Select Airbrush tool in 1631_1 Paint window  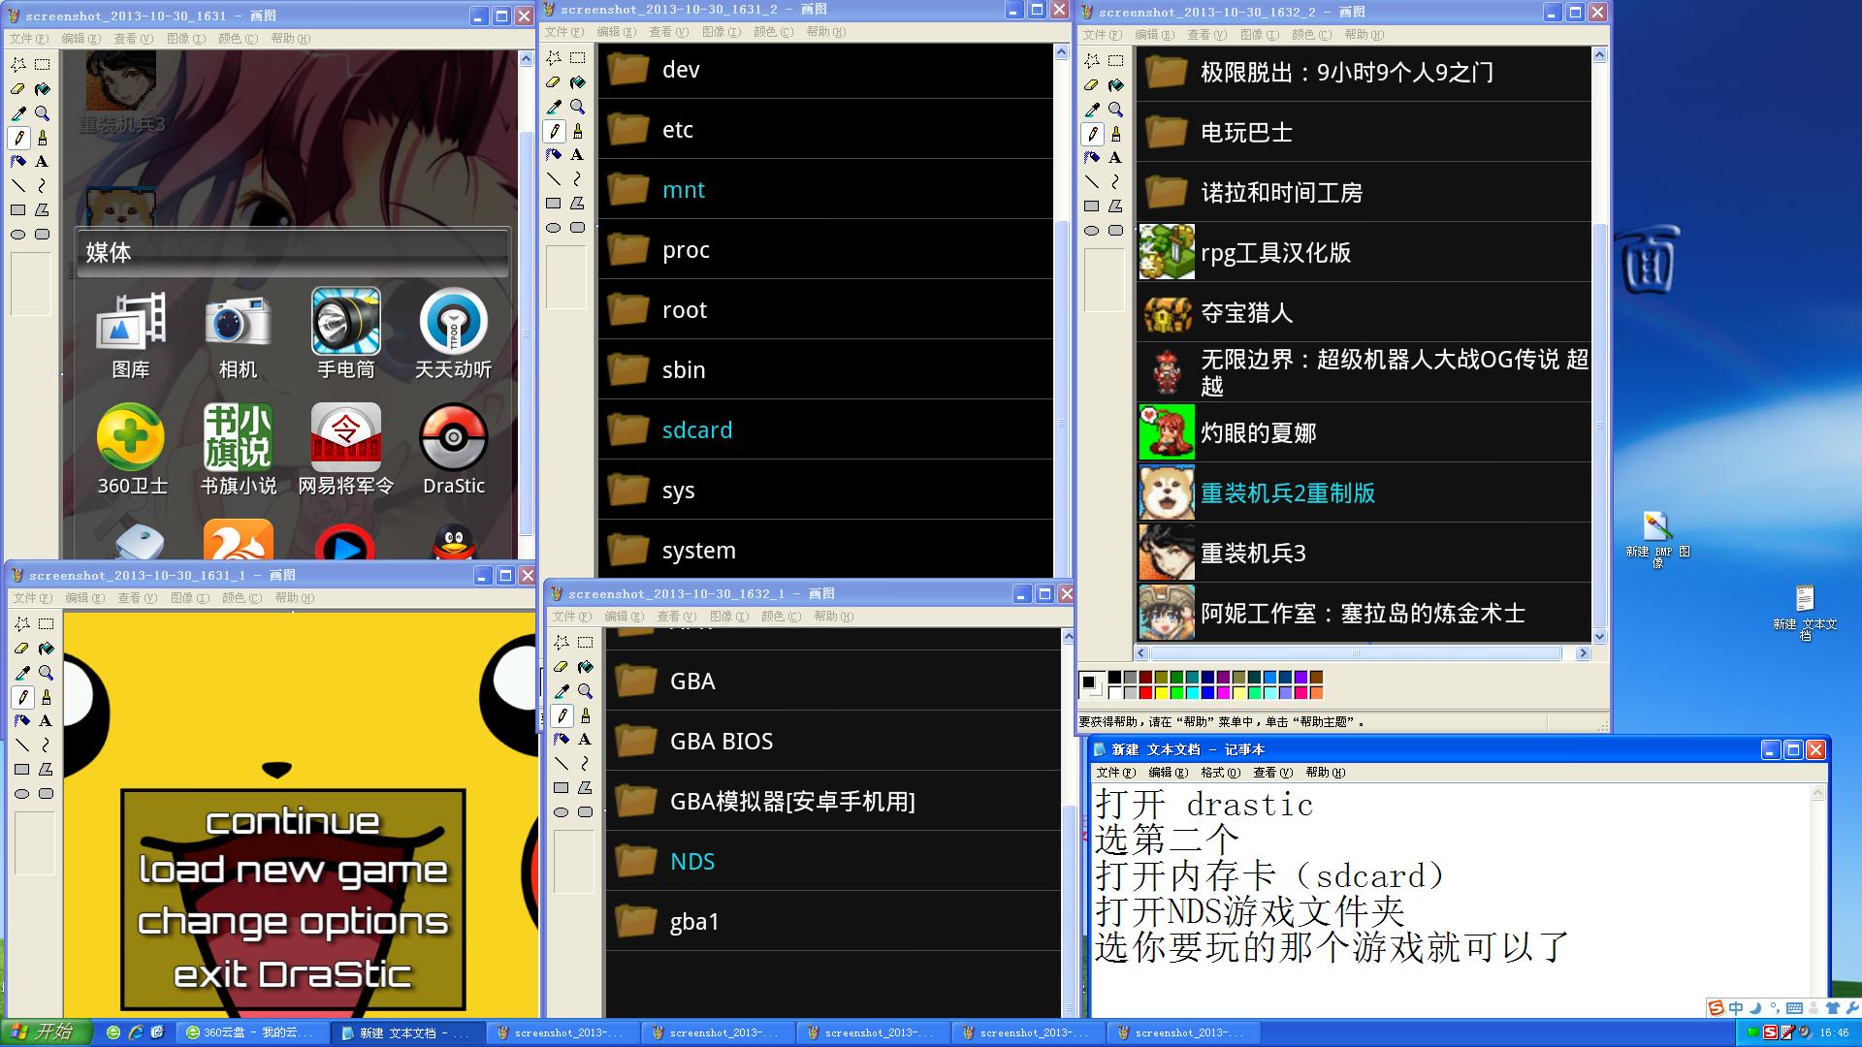(x=21, y=721)
